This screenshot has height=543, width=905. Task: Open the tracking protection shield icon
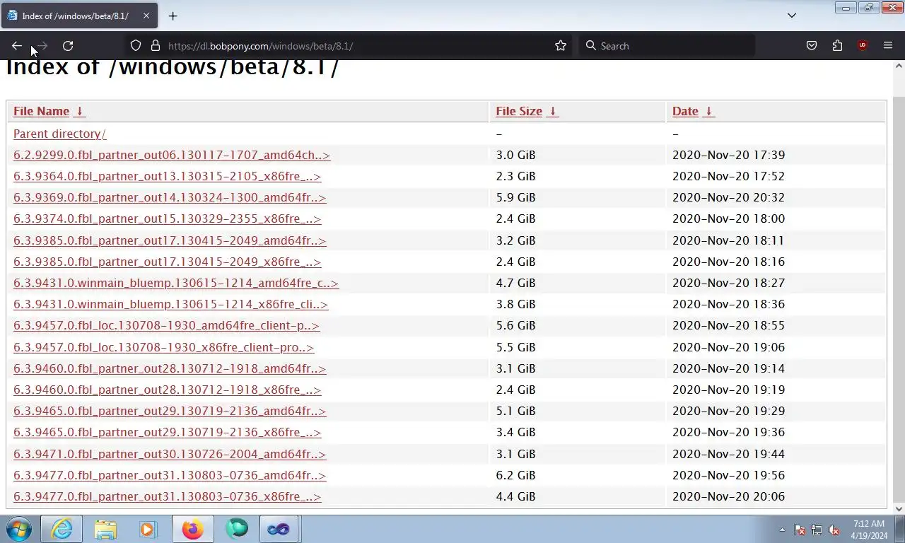click(136, 46)
